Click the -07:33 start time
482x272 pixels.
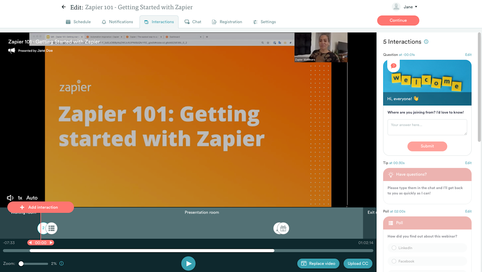tap(9, 243)
